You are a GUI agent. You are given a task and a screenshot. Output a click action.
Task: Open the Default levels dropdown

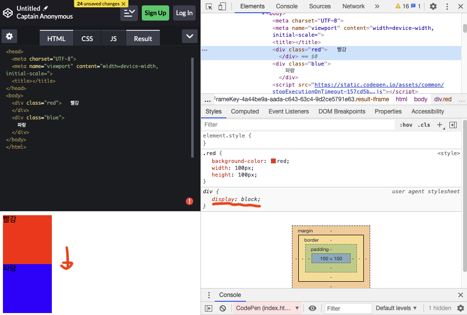point(396,308)
